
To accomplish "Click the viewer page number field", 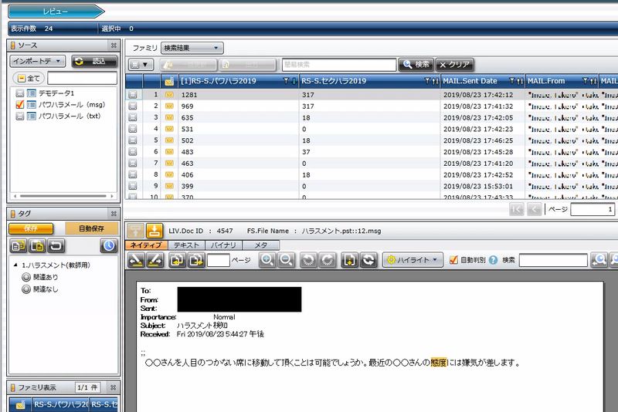I will tap(219, 260).
